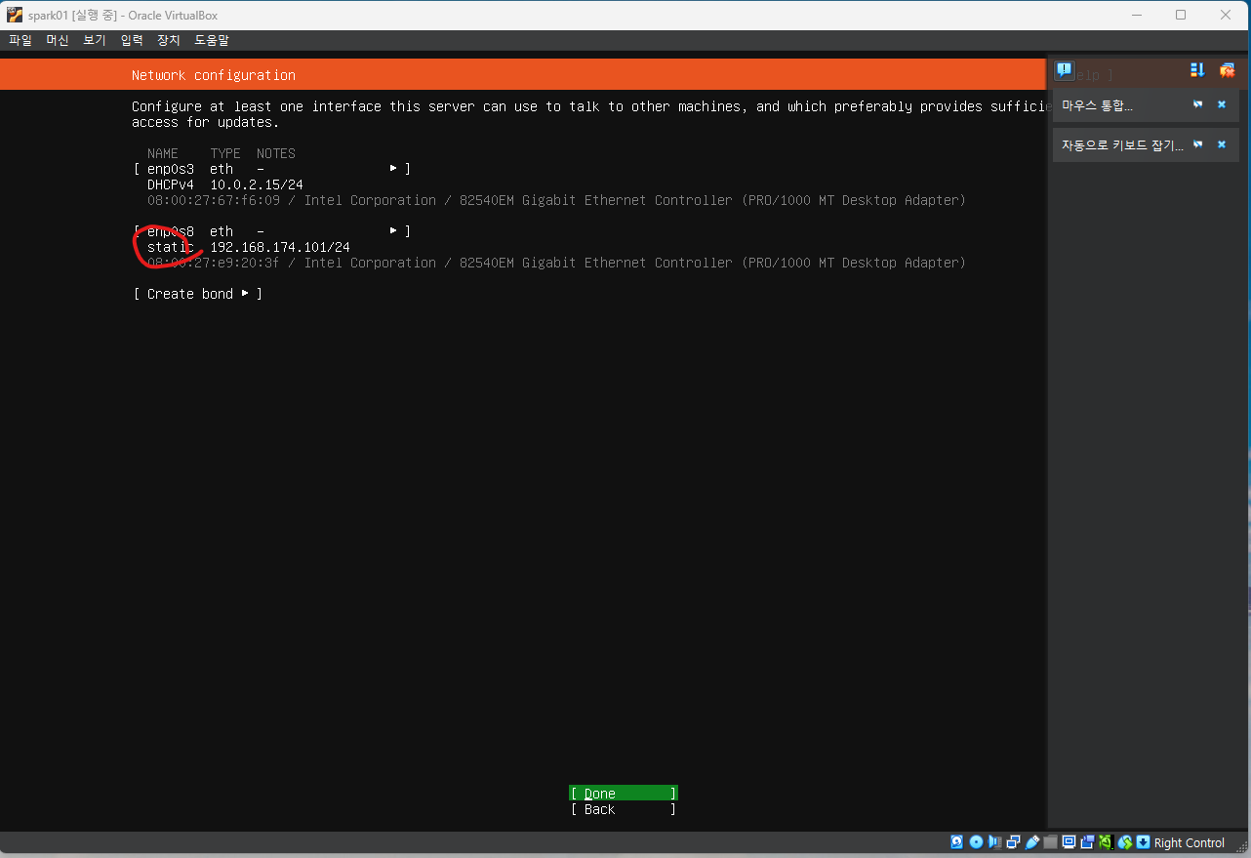1251x858 pixels.
Task: Select the Back button
Action: [624, 809]
